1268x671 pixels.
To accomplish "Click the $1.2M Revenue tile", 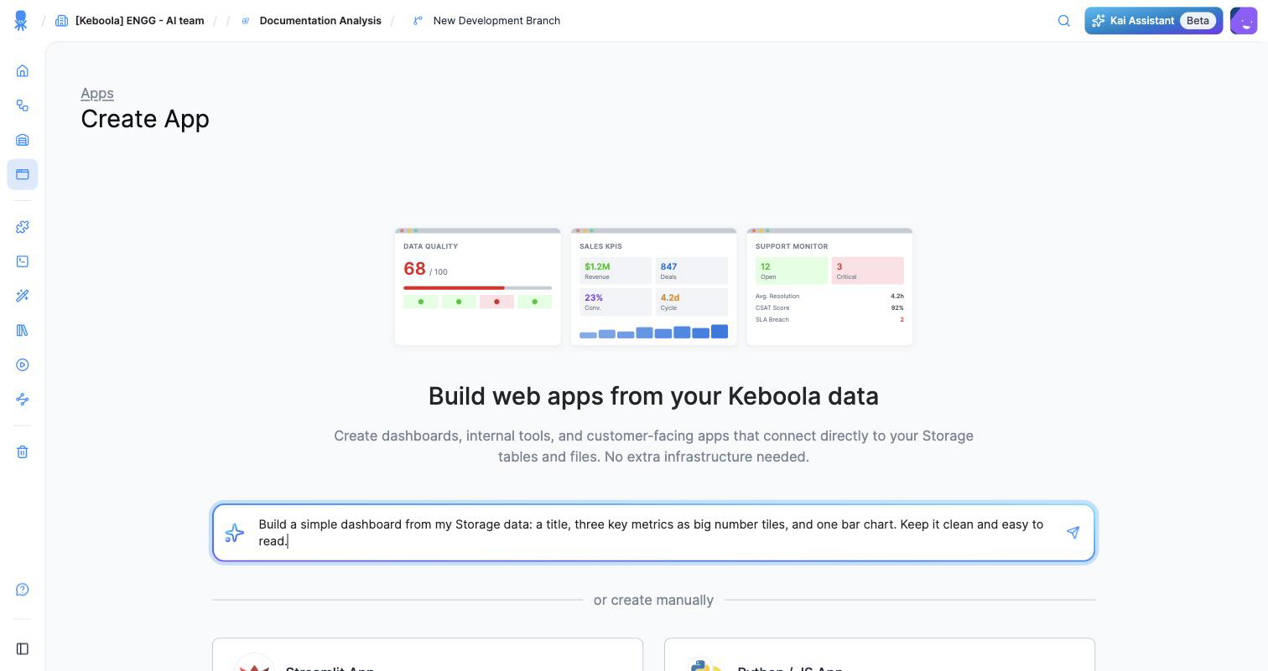I will 616,271.
